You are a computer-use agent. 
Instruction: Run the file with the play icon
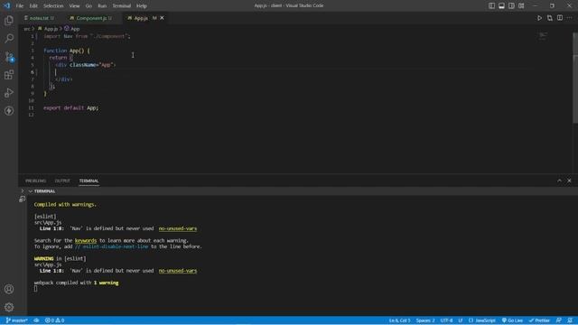tap(539, 18)
